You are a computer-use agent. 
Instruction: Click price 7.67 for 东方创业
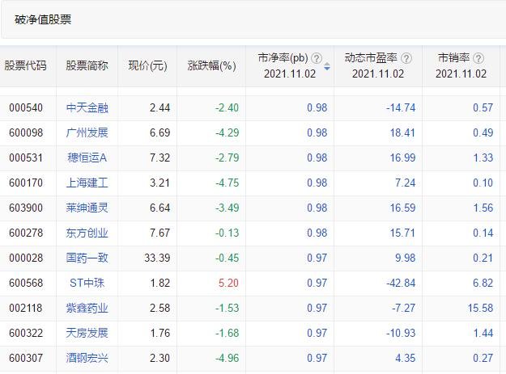coord(159,233)
